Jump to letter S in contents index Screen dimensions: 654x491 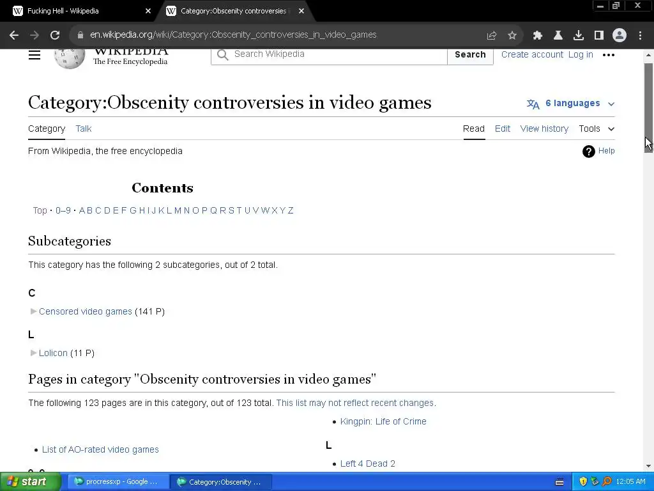231,210
